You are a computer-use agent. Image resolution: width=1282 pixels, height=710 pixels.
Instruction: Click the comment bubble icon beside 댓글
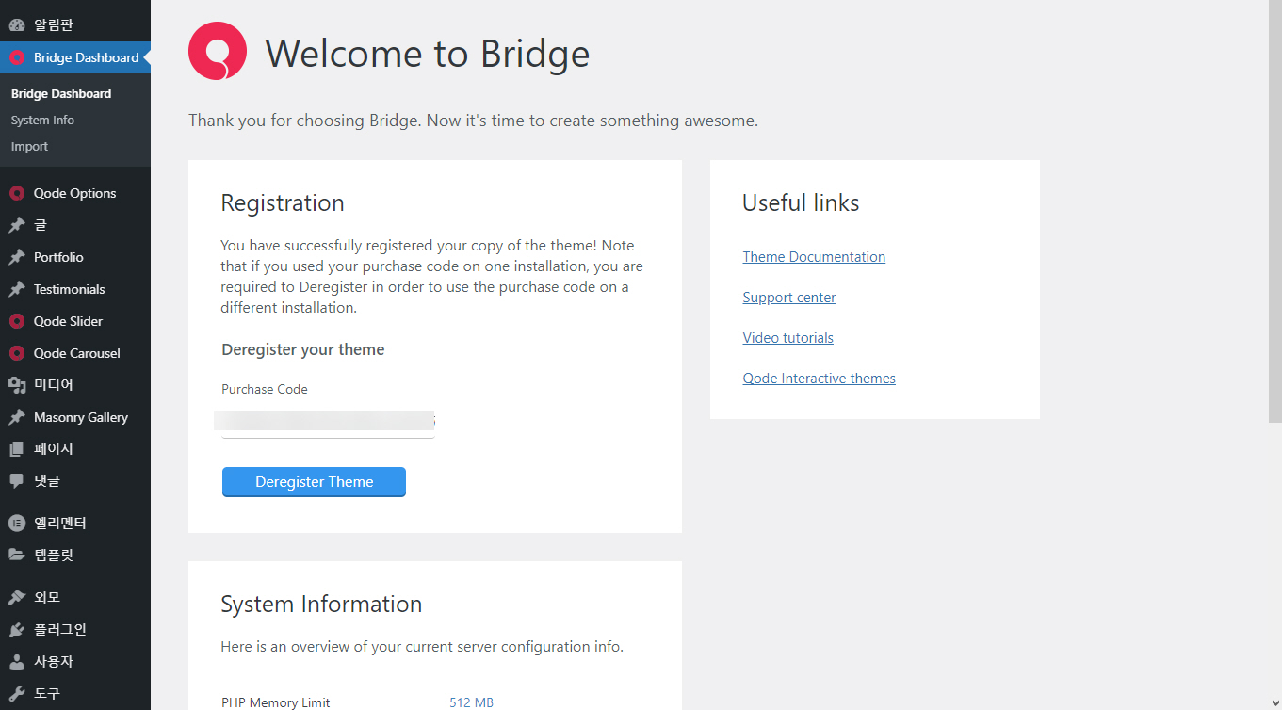(17, 481)
